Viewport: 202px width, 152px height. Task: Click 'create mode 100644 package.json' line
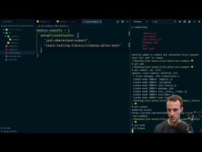click(x=154, y=89)
